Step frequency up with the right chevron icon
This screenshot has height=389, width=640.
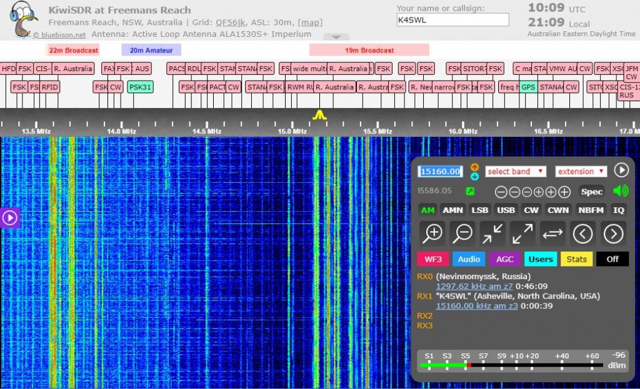(613, 233)
